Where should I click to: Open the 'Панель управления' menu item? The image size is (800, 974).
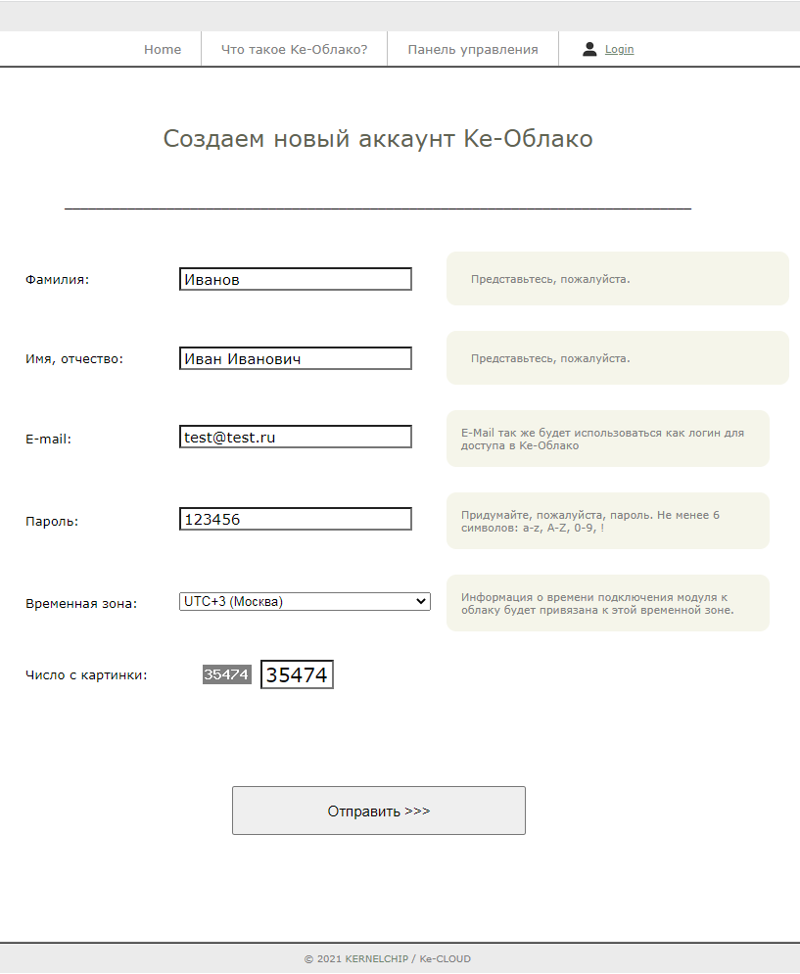click(x=473, y=49)
